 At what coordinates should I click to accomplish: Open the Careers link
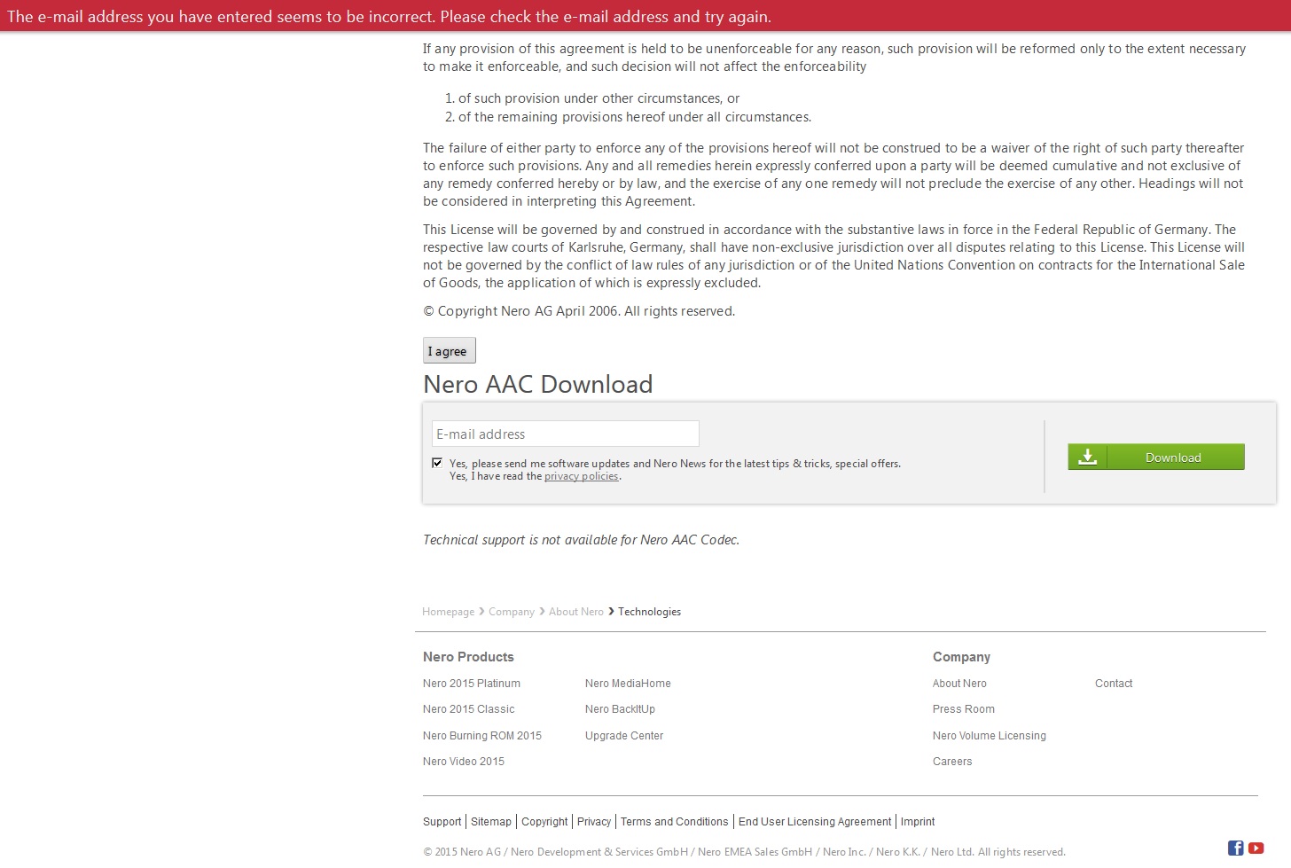pos(952,762)
